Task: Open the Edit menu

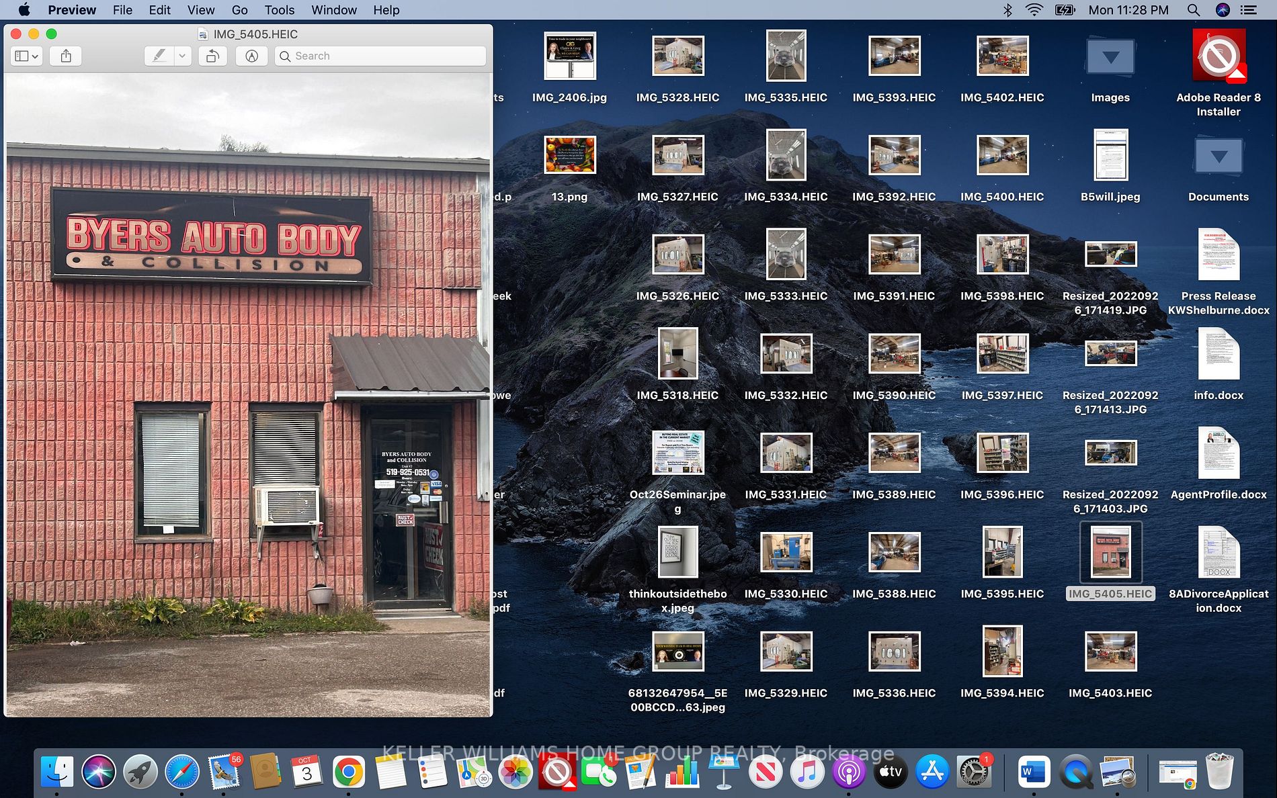Action: point(159,9)
